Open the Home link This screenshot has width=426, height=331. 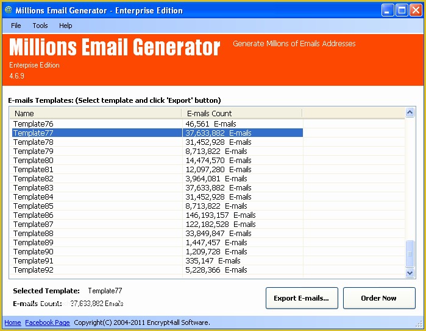tap(13, 322)
